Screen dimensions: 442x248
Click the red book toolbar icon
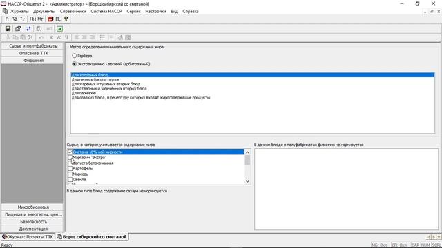50,19
